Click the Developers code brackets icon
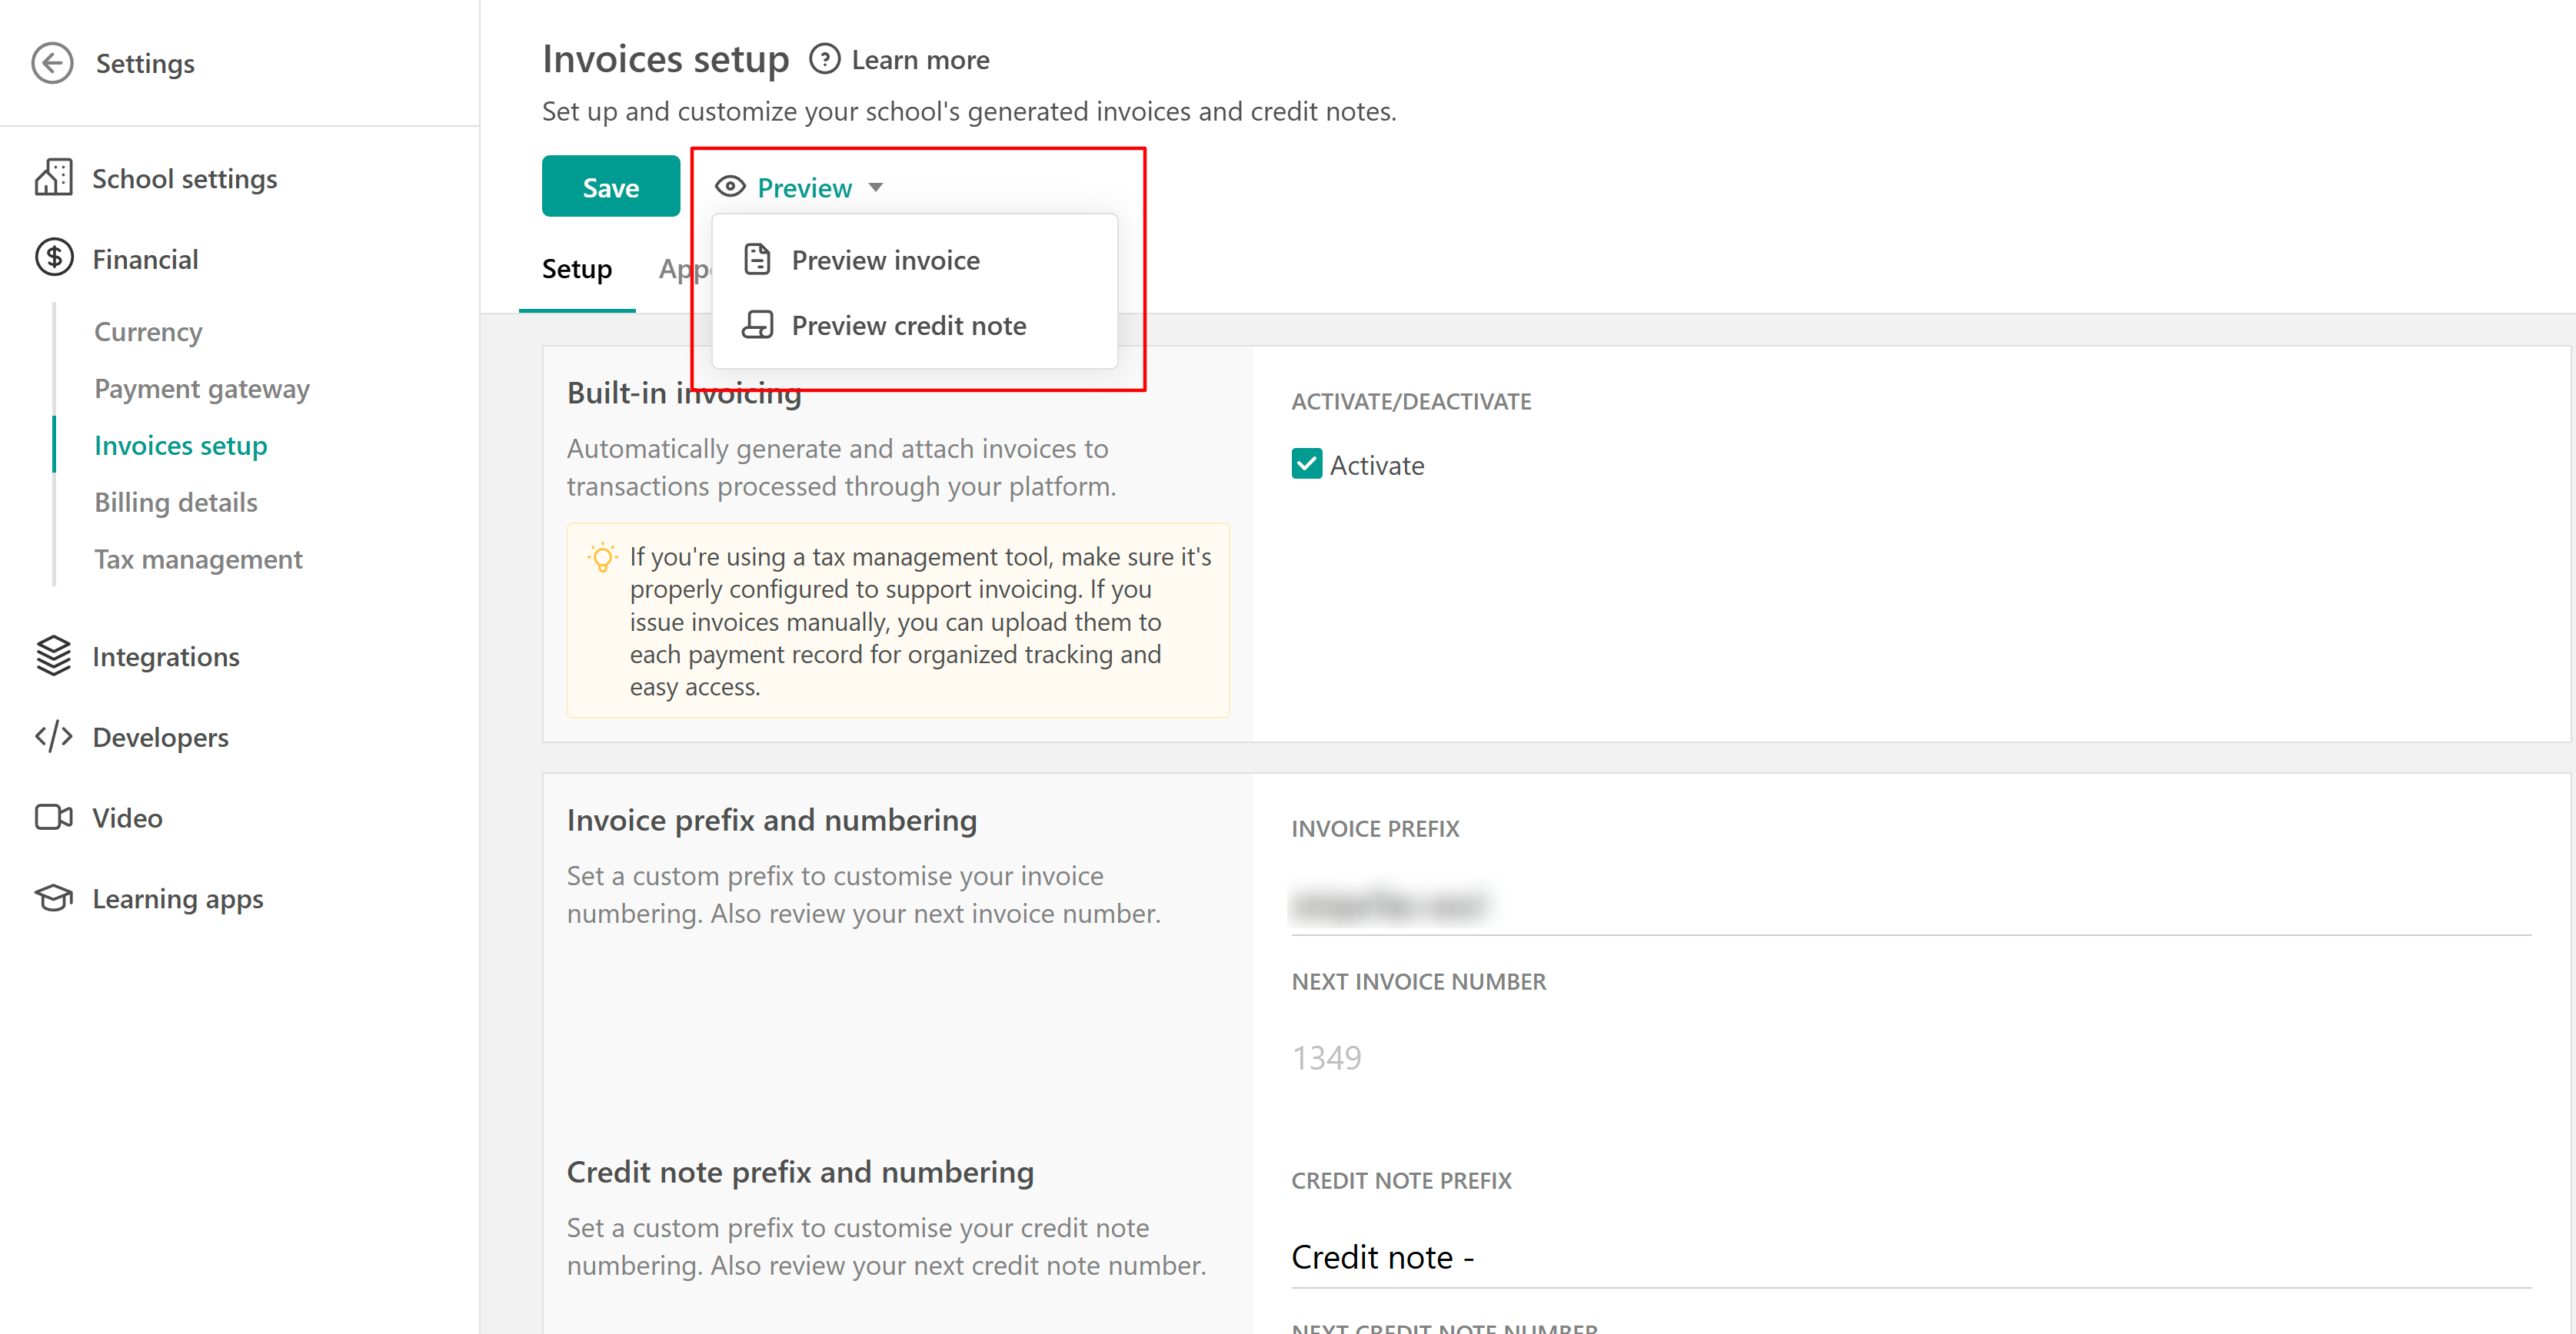Image resolution: width=2576 pixels, height=1334 pixels. [x=54, y=736]
